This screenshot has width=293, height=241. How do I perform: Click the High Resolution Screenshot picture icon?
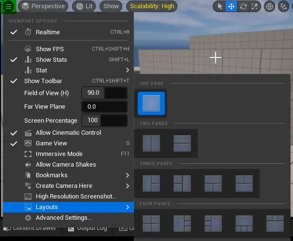(x=28, y=197)
